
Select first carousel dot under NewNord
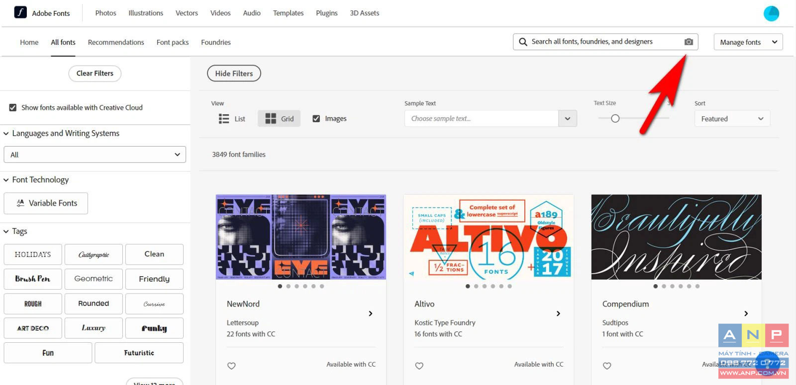(280, 286)
